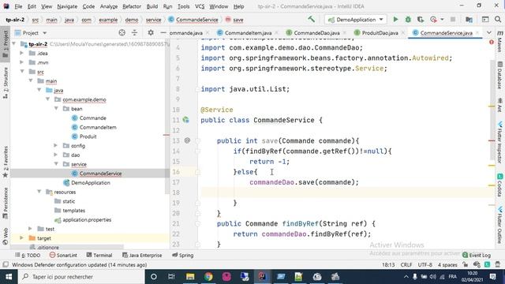Change CRLF line separator

406,265
